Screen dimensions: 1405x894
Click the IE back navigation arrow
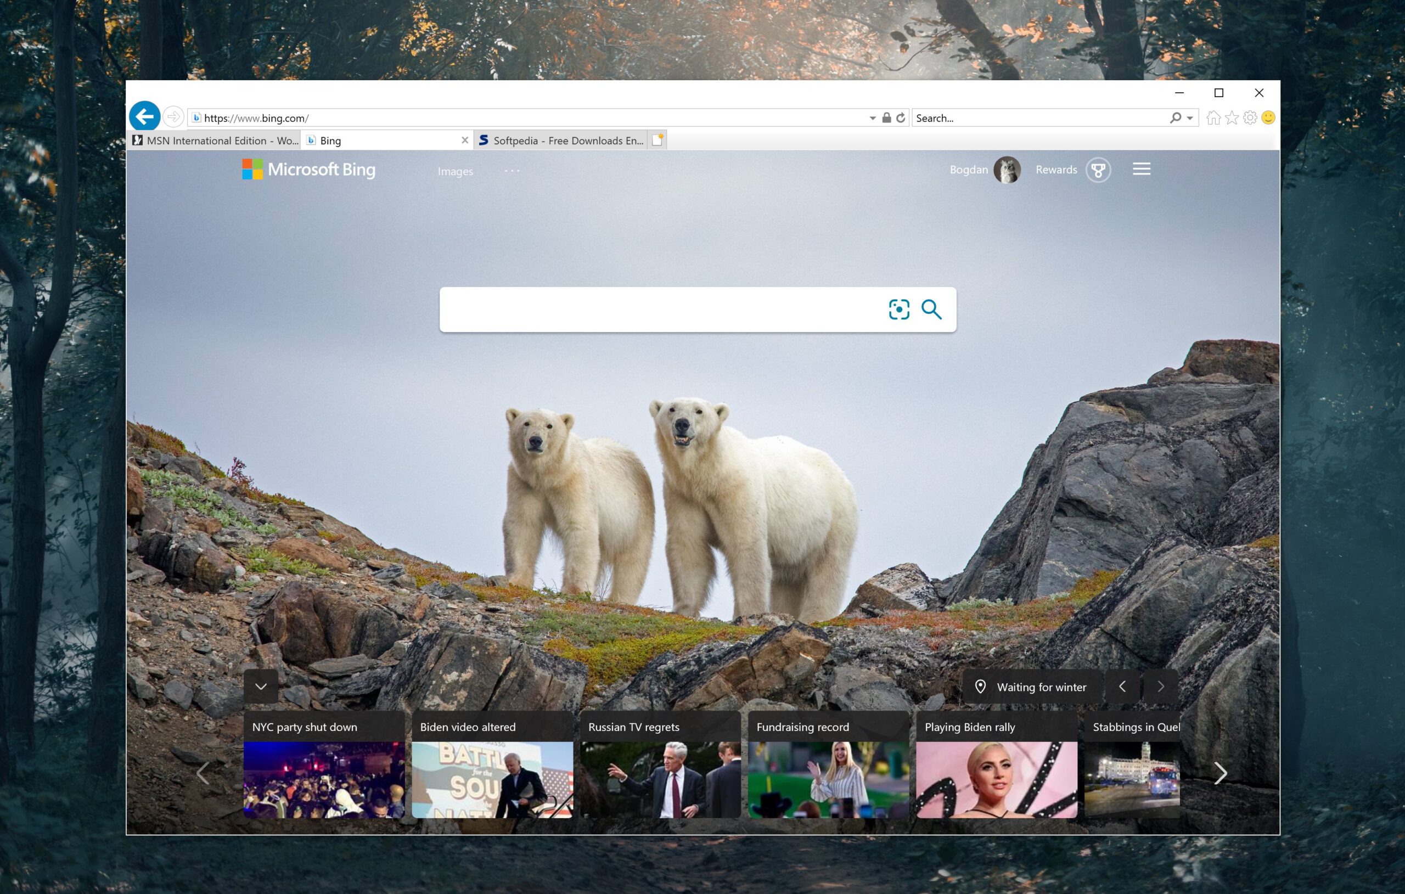tap(144, 117)
